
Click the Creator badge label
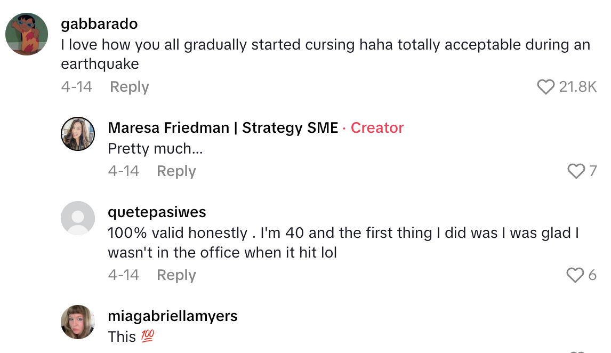[377, 128]
